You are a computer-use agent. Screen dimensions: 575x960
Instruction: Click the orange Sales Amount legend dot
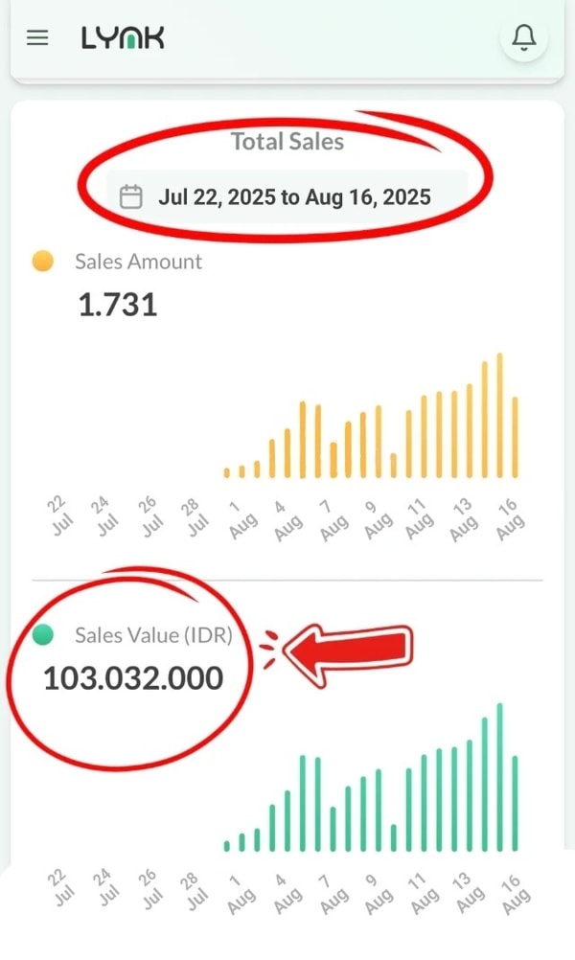tap(43, 261)
